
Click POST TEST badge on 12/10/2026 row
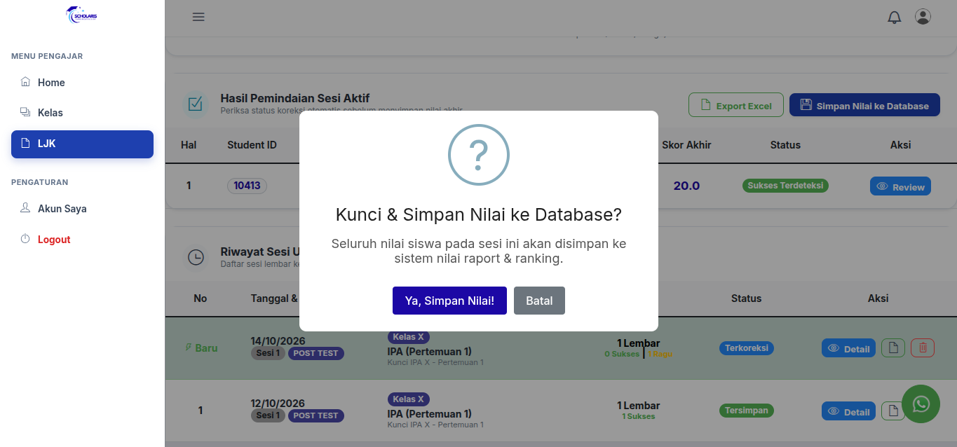click(316, 415)
